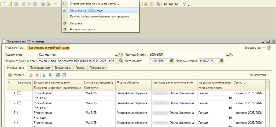Move row down with blue down arrow

(x=50, y=75)
